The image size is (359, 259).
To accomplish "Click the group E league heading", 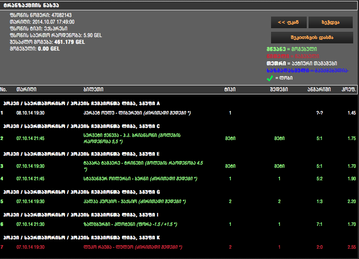I will click(81, 154).
